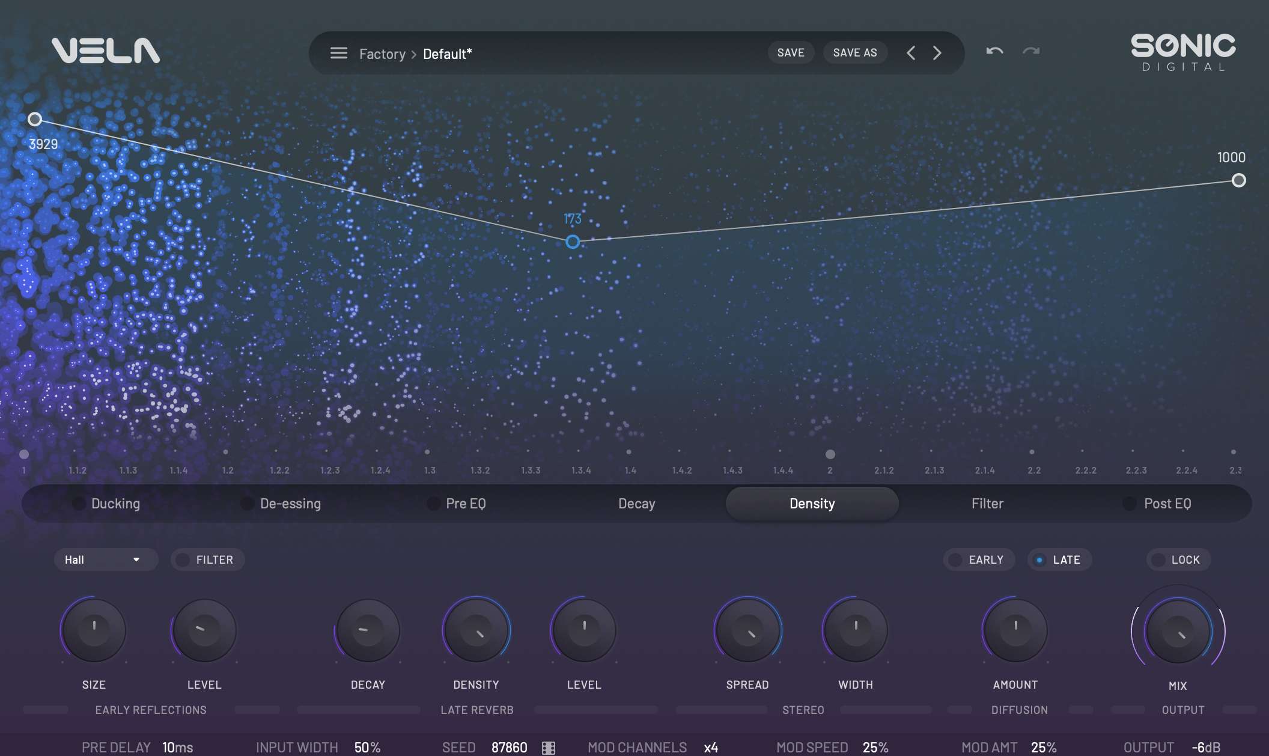This screenshot has width=1269, height=756.
Task: Load the previous preset
Action: 911,53
